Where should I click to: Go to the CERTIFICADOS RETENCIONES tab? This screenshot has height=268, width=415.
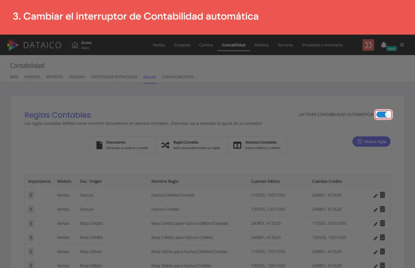click(x=114, y=77)
